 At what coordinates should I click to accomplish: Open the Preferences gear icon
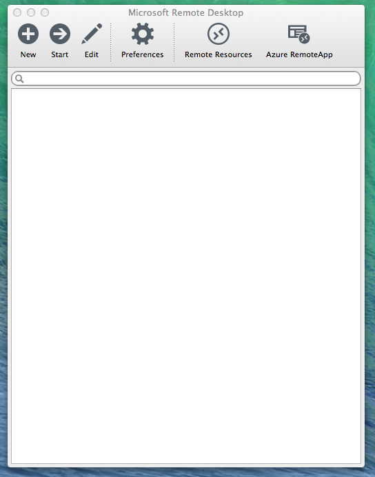click(142, 34)
